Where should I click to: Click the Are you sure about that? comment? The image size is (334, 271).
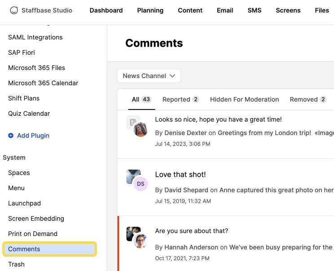tap(192, 231)
